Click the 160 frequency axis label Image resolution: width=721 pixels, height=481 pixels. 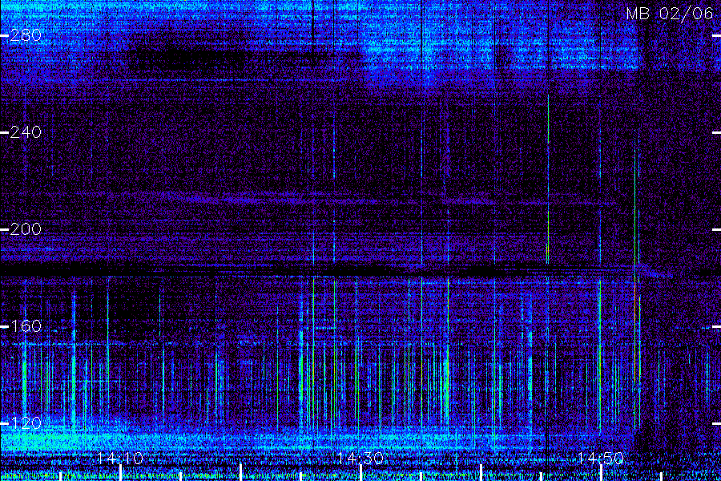(x=26, y=326)
